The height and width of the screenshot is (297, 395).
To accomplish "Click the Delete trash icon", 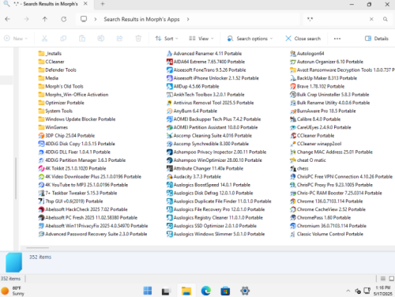I will click(138, 39).
